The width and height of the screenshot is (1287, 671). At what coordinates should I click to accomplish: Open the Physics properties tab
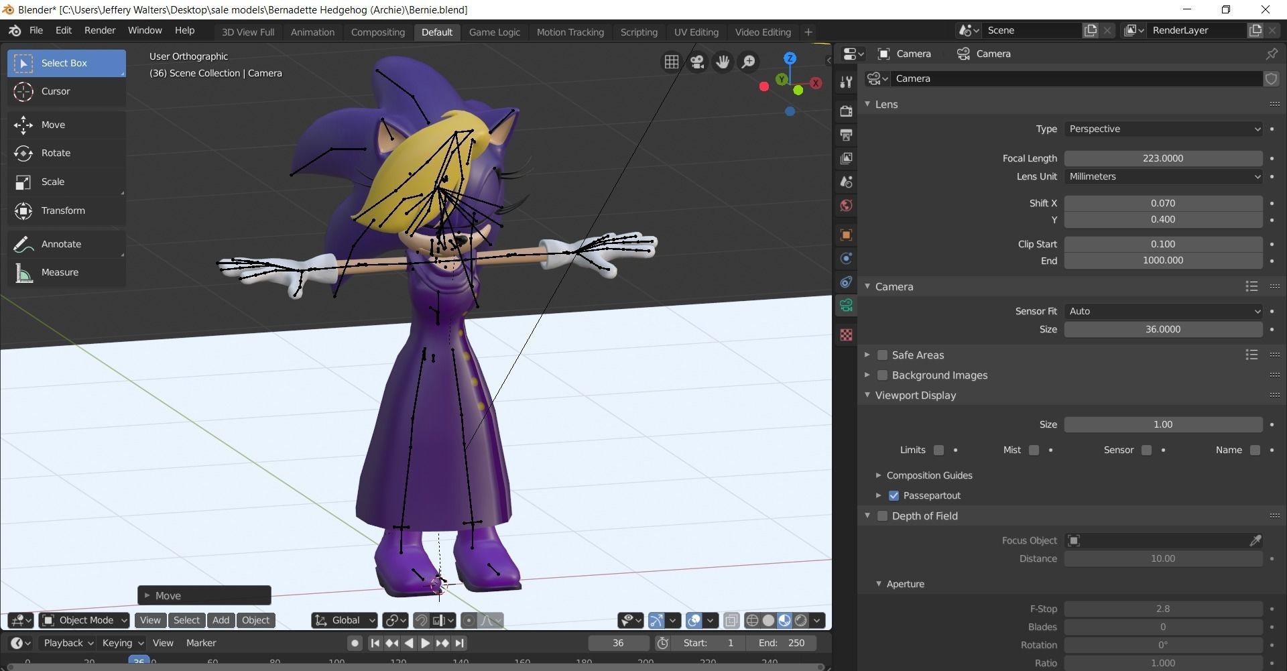846,259
